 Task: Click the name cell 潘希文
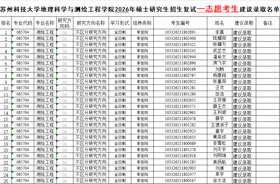click(219, 57)
